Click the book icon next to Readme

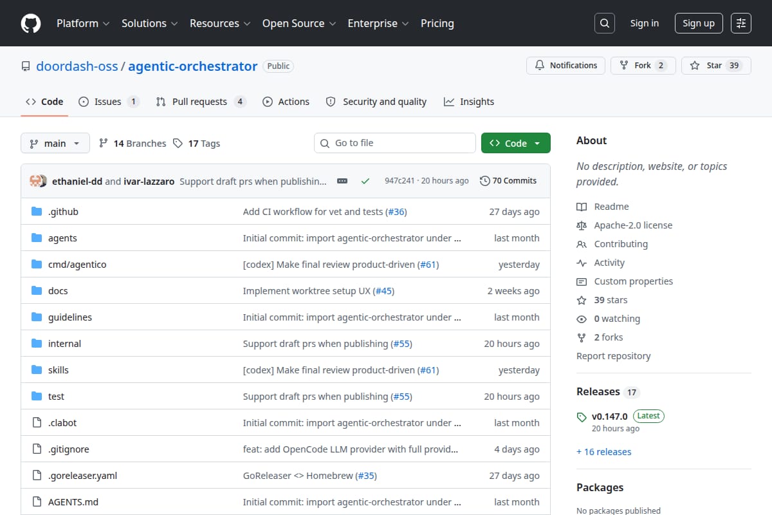[582, 207]
